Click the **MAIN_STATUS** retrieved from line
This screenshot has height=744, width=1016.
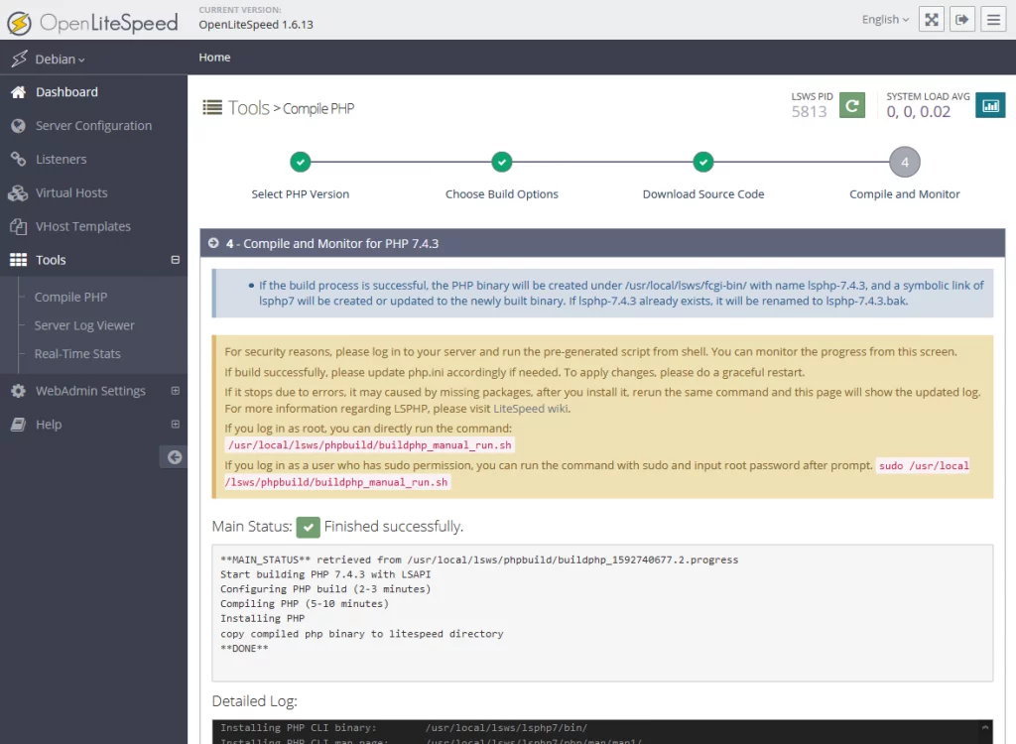(x=479, y=559)
